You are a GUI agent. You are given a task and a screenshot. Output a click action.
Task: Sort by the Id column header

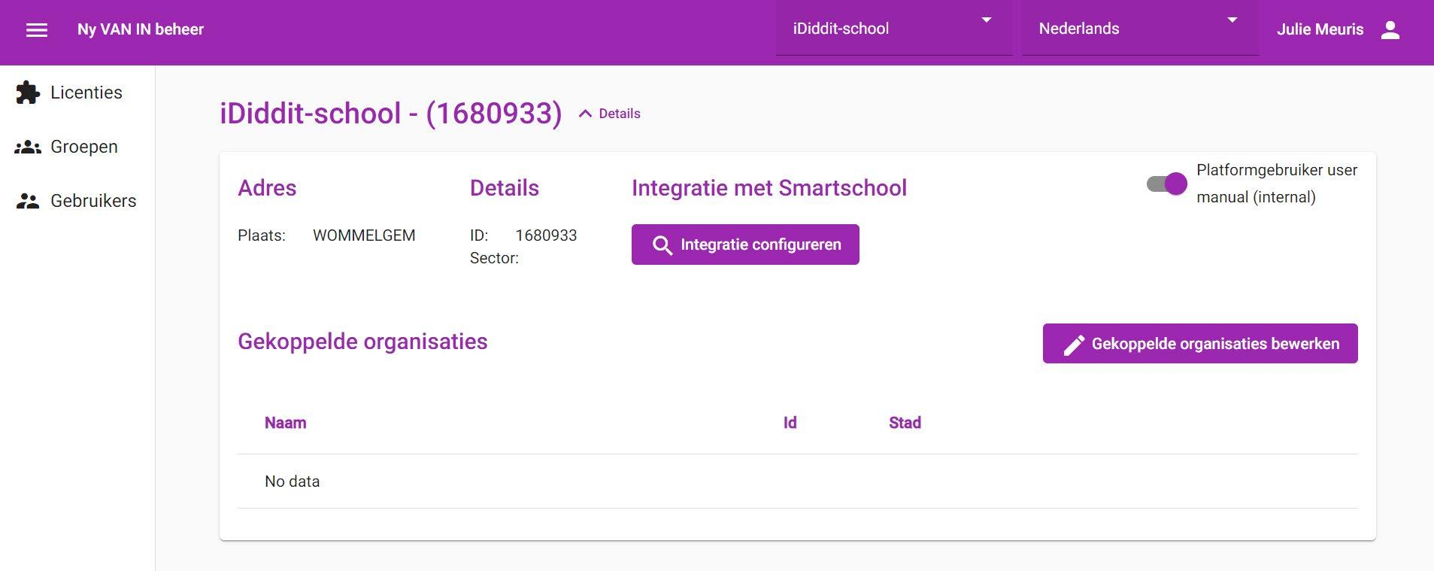tap(790, 423)
